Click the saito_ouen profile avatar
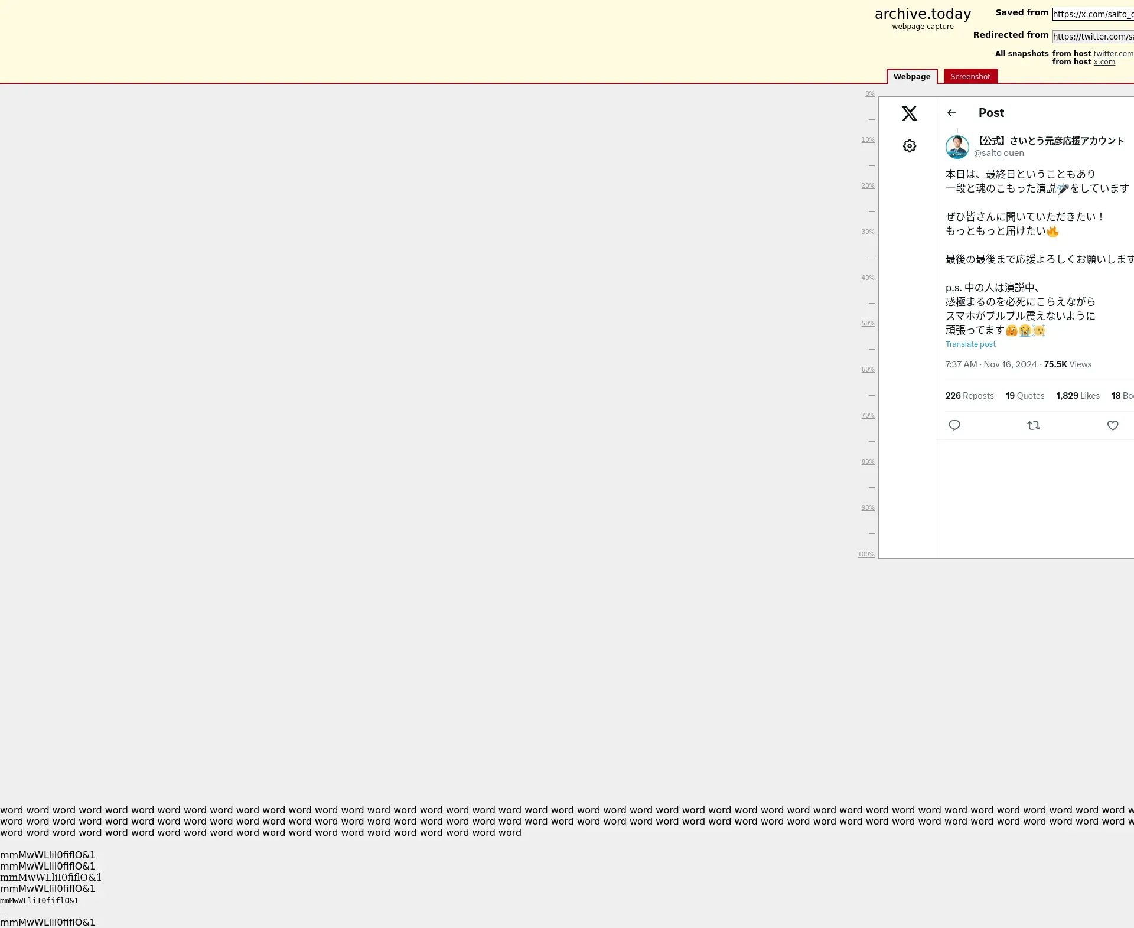1134x928 pixels. point(957,147)
